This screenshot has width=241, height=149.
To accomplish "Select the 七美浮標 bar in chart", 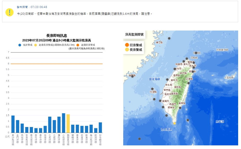I will click(x=50, y=125).
